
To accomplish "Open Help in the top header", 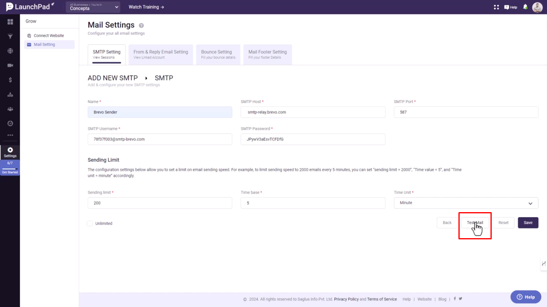I will pos(511,7).
